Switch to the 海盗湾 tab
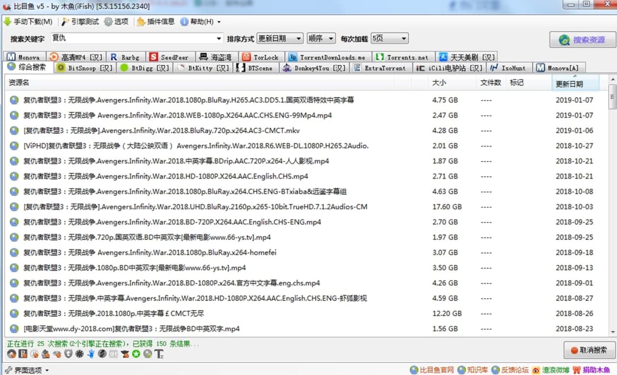This screenshot has height=375, width=617. 216,57
